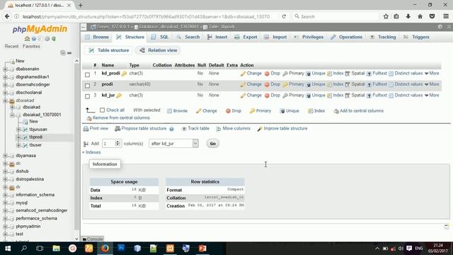The height and width of the screenshot is (255, 453).
Task: Switch to Relation view
Action: 159,50
